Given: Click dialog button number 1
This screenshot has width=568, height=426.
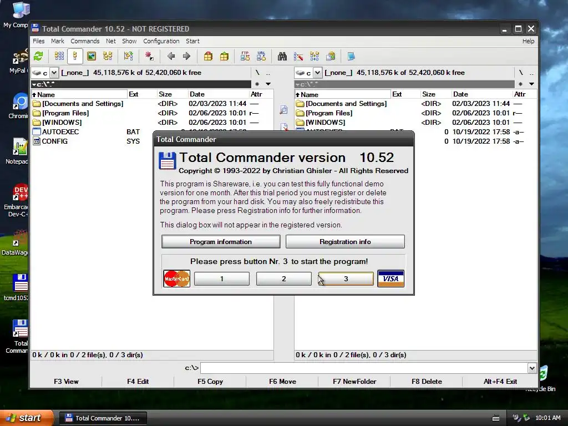Looking at the screenshot, I should click(222, 278).
